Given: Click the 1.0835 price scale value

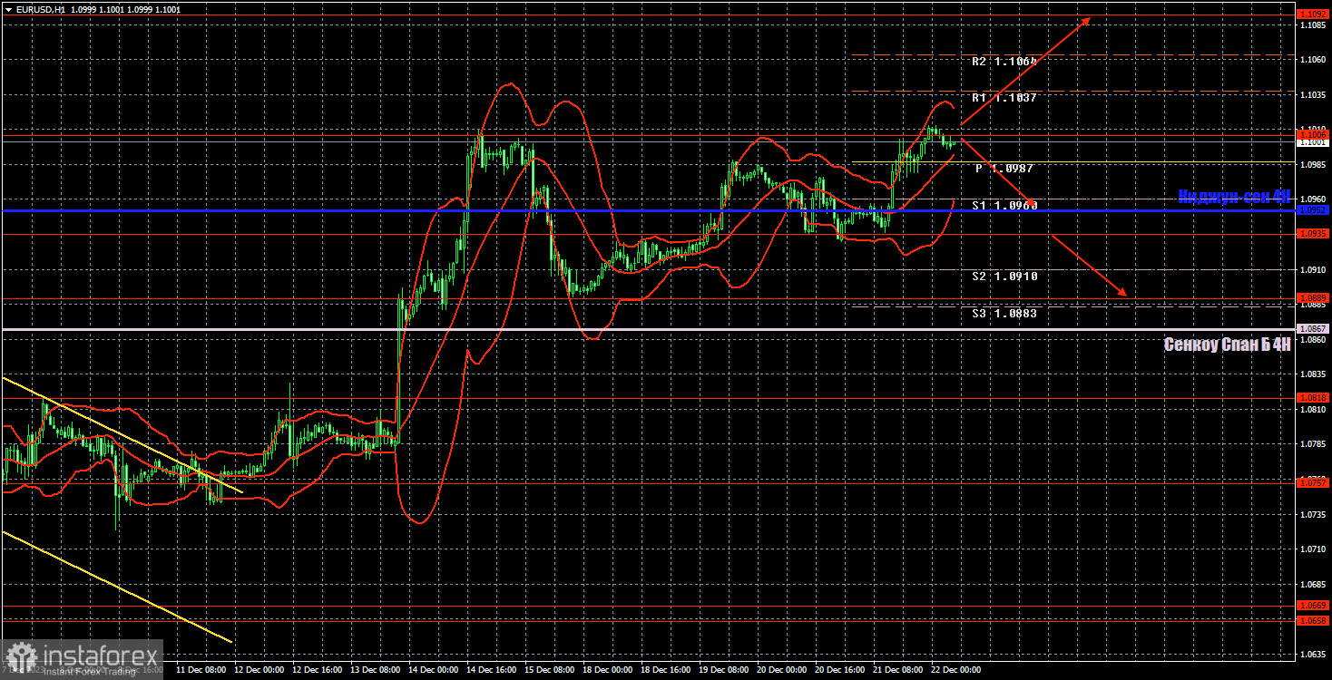Looking at the screenshot, I should click(1313, 374).
